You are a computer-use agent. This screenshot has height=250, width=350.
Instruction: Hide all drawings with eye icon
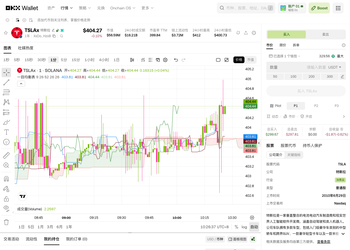6,208
